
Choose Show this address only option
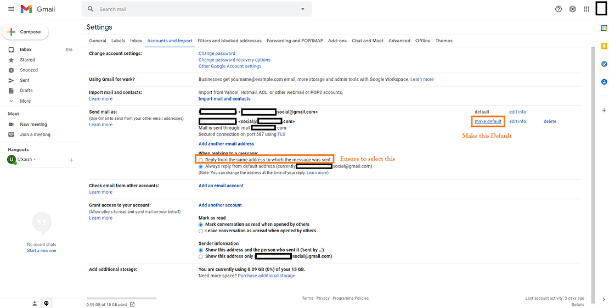coord(201,256)
